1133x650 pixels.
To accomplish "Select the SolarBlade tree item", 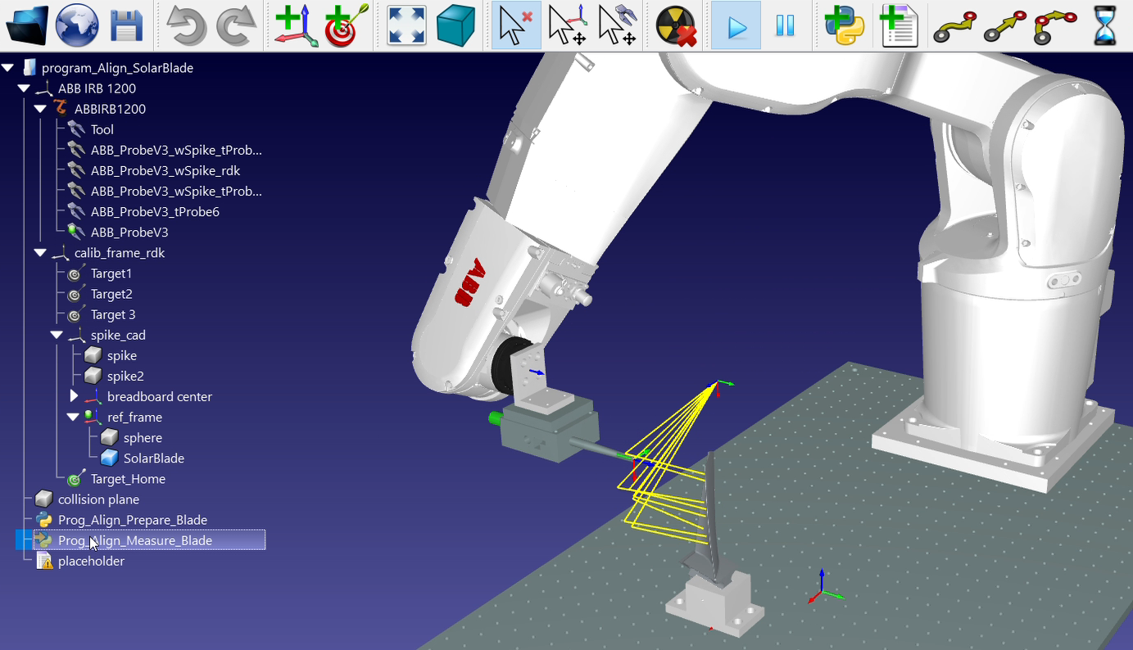I will tap(153, 458).
